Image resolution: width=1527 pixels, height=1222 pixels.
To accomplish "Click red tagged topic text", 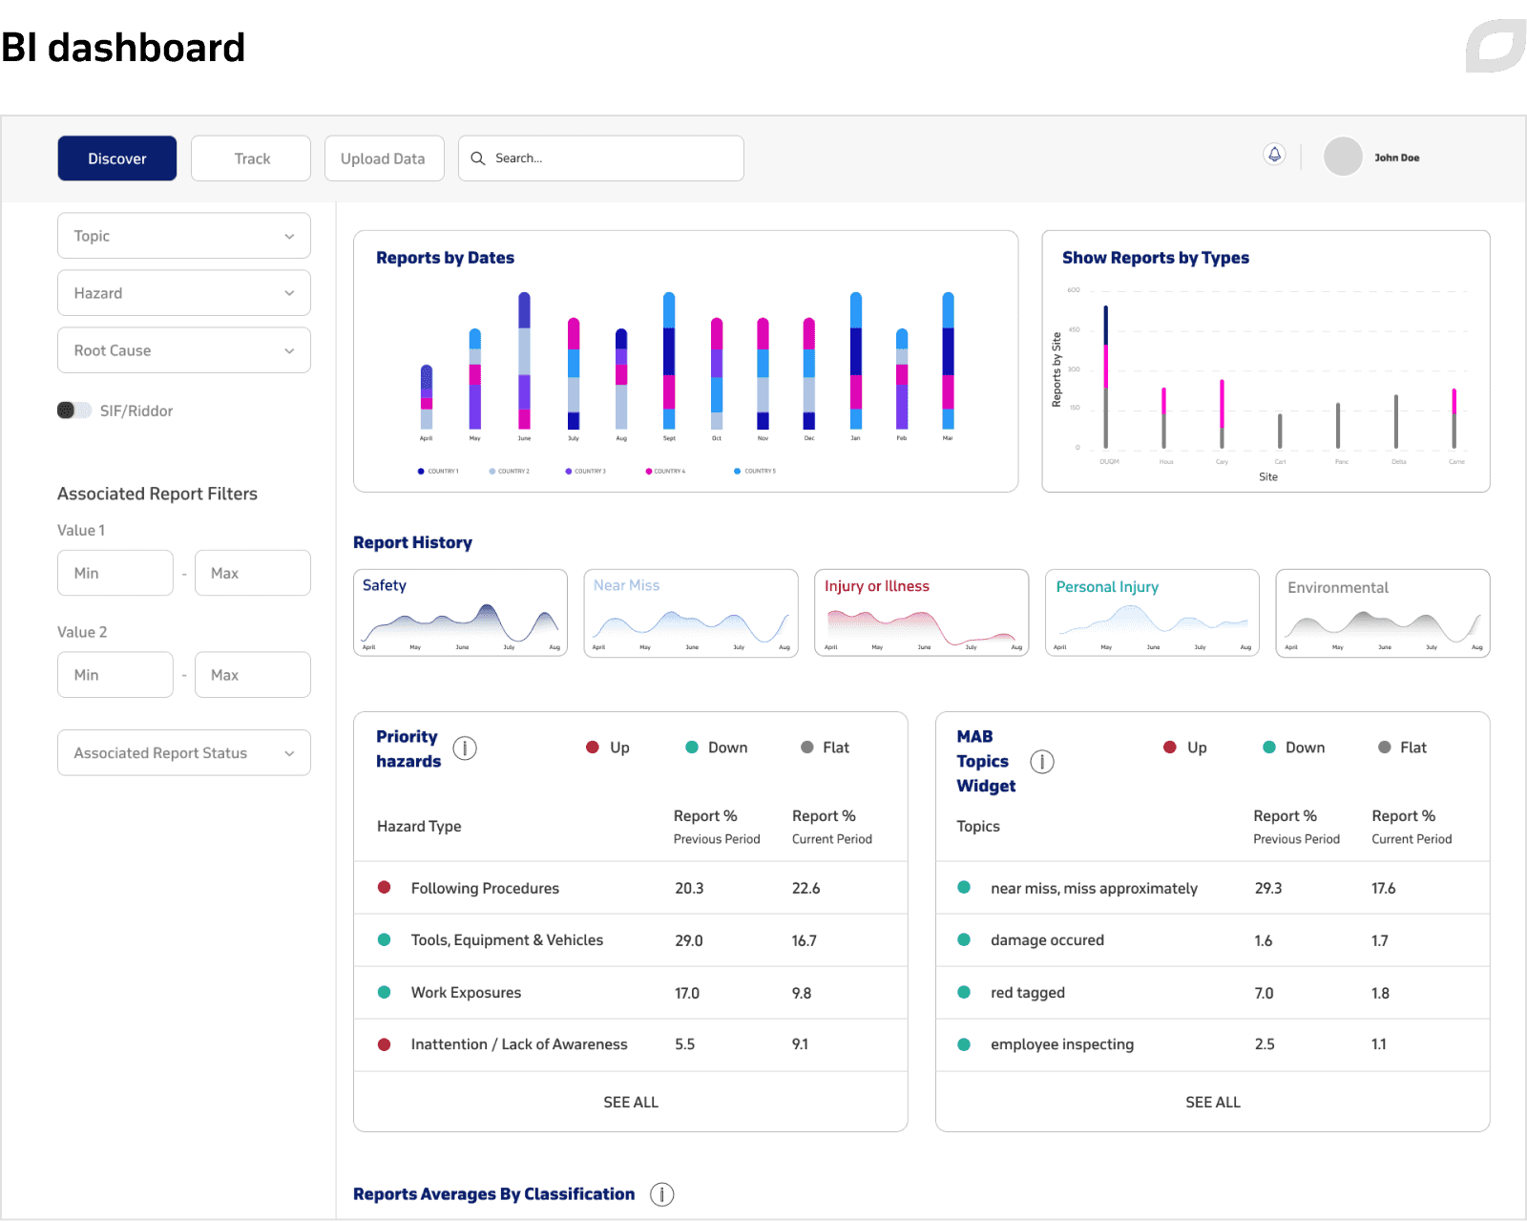I will (1028, 993).
